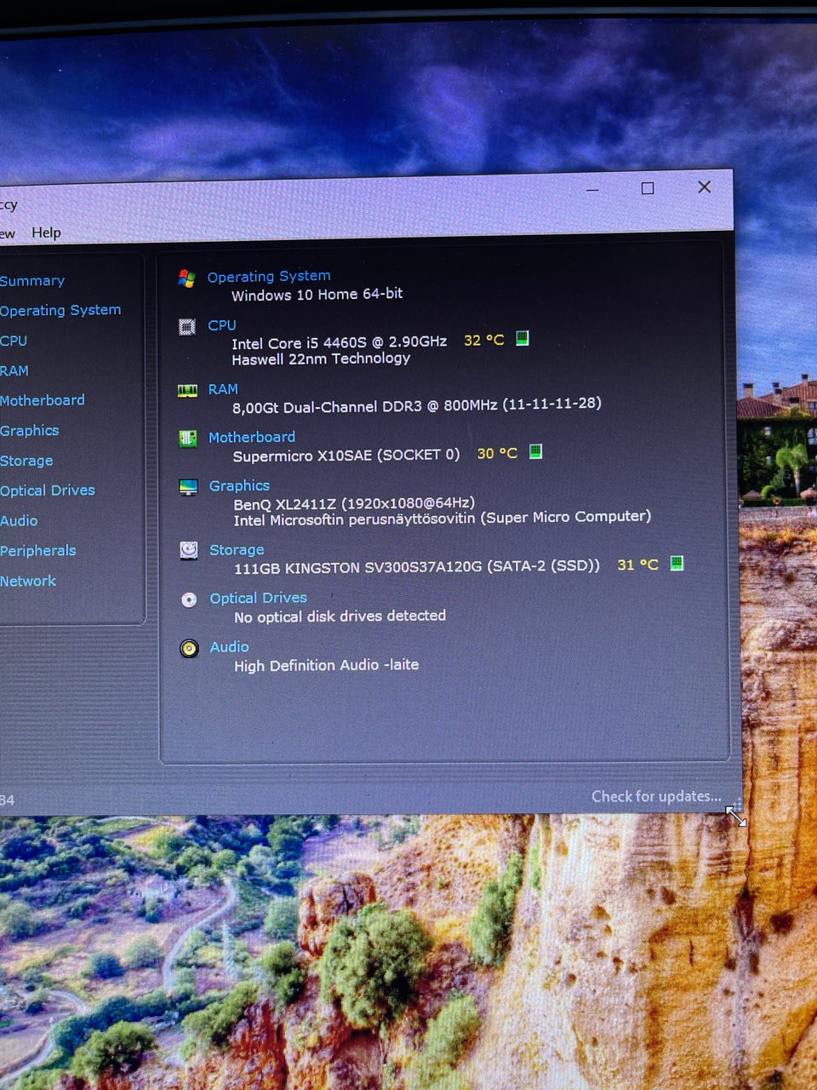Click 'Intel Core i5 4460S @ 2.90GHz' text
Screen dimensions: 817x1090
340,342
